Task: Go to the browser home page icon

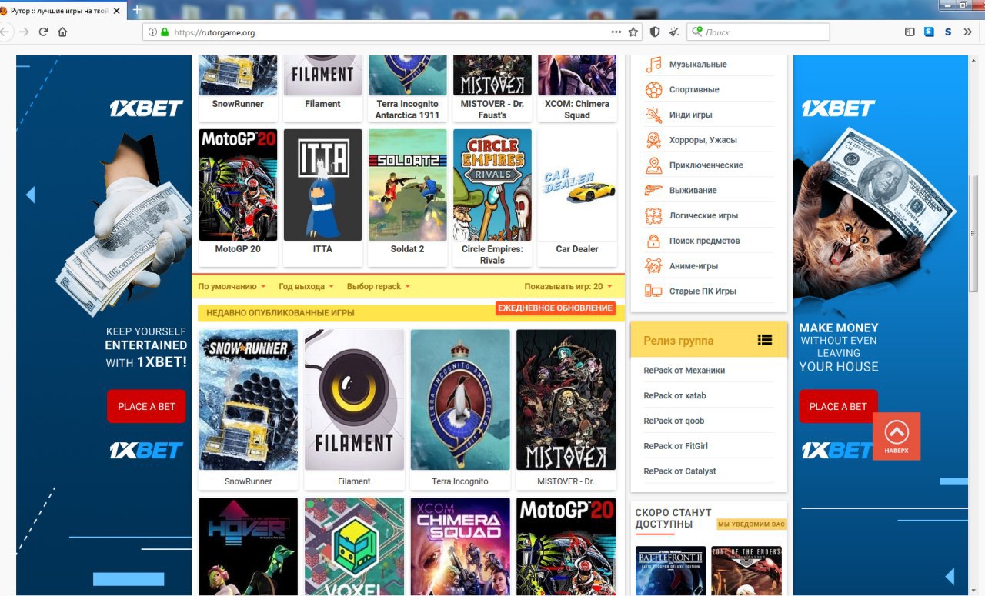Action: pos(63,32)
